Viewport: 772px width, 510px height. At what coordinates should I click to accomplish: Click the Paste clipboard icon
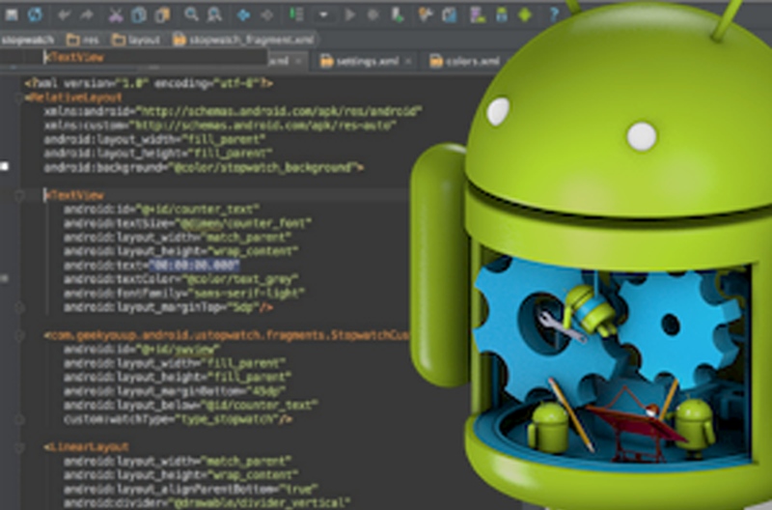[162, 14]
